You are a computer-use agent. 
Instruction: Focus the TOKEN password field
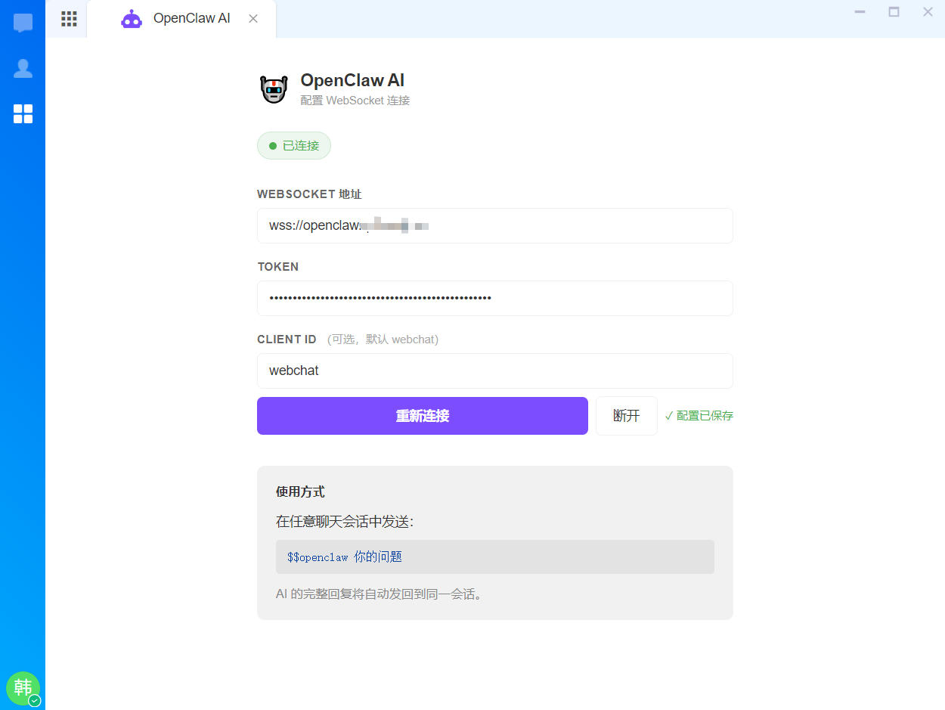click(x=495, y=298)
